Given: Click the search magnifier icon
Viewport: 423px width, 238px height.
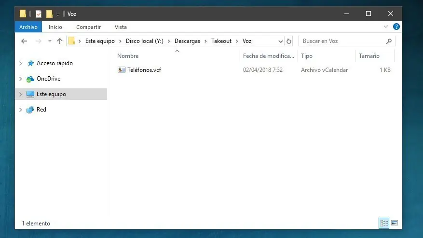Looking at the screenshot, I should click(389, 41).
